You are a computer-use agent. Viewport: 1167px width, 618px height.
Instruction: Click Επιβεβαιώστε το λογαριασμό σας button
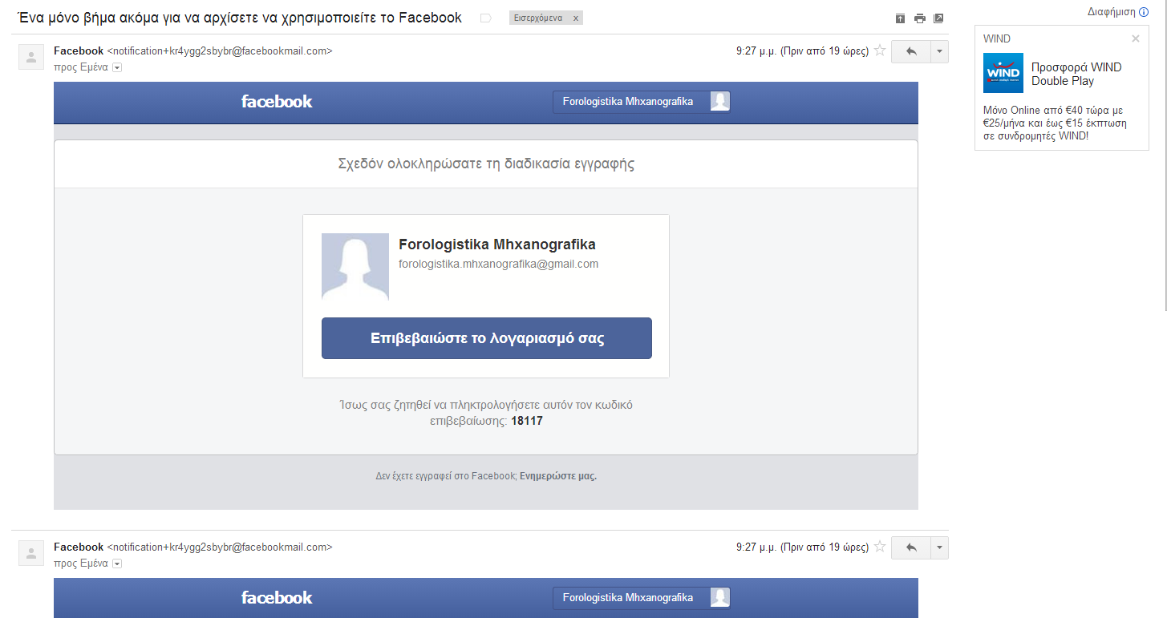[487, 338]
